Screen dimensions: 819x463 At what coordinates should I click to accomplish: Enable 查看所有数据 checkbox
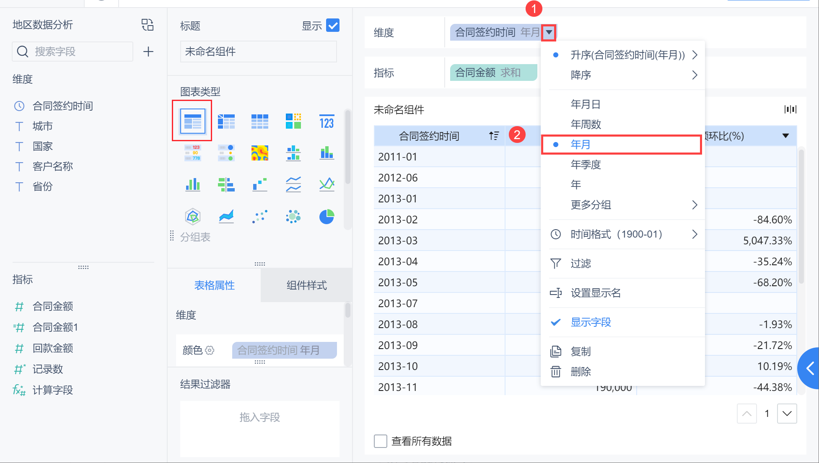(x=380, y=441)
